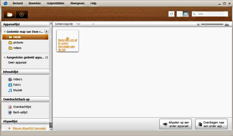Image resolution: width=233 pixels, height=136 pixels.
Task: Click Afspelen op een ander apparaat button
Action: (x=175, y=124)
